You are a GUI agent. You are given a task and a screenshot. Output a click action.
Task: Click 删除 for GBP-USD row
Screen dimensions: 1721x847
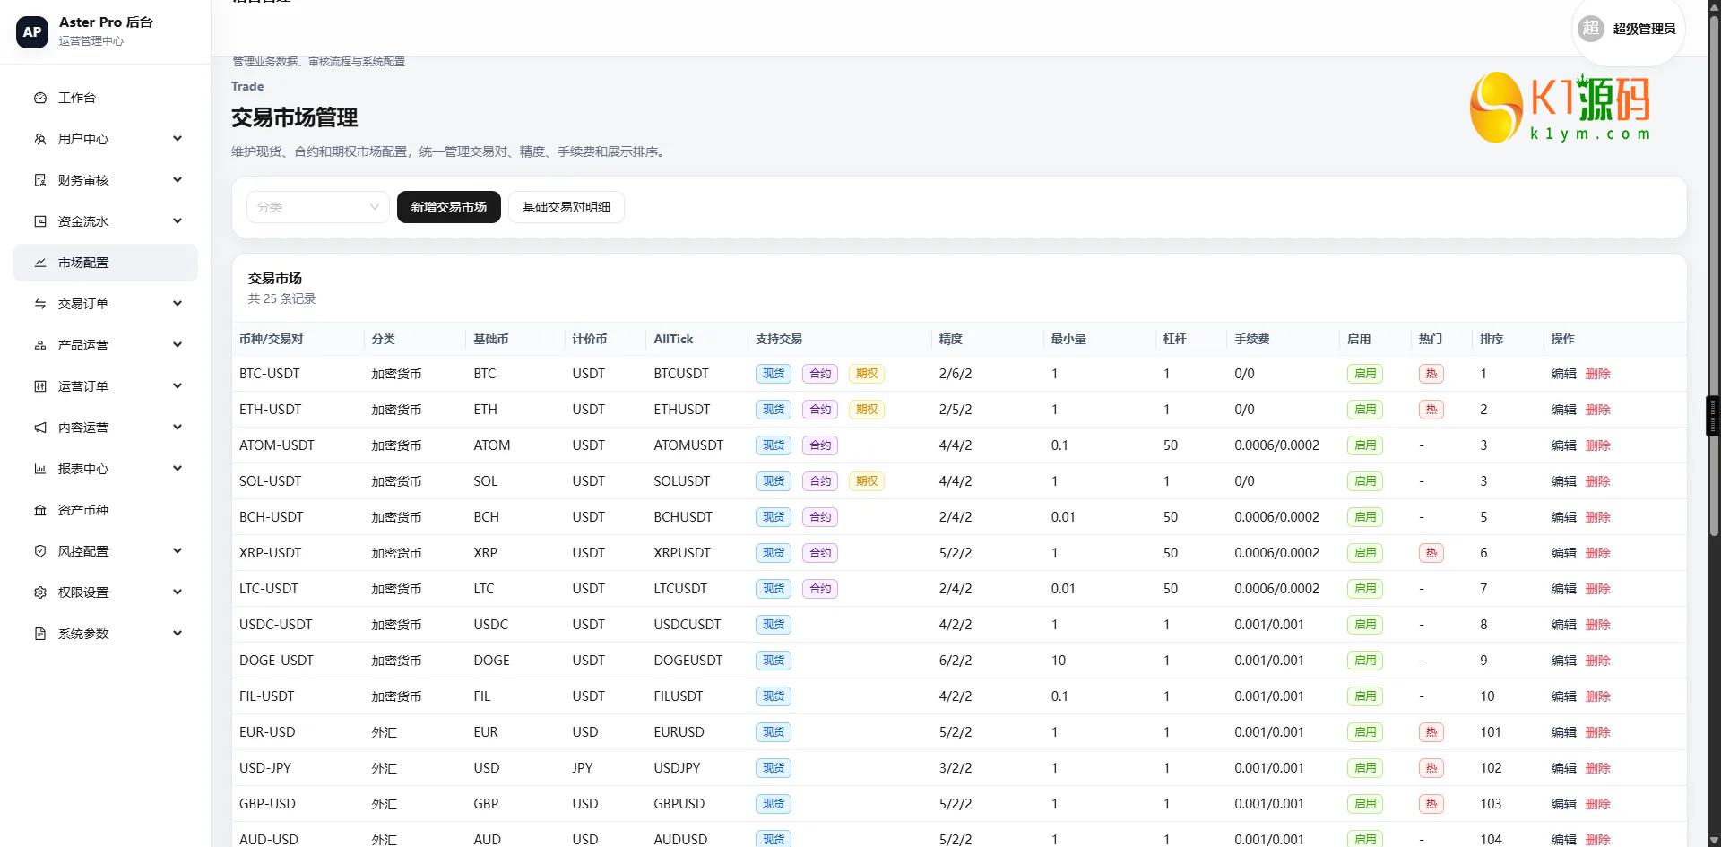1598,804
